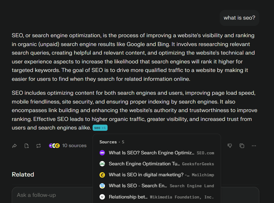Open the Wikimedia Foundation source entry

pyautogui.click(x=128, y=197)
